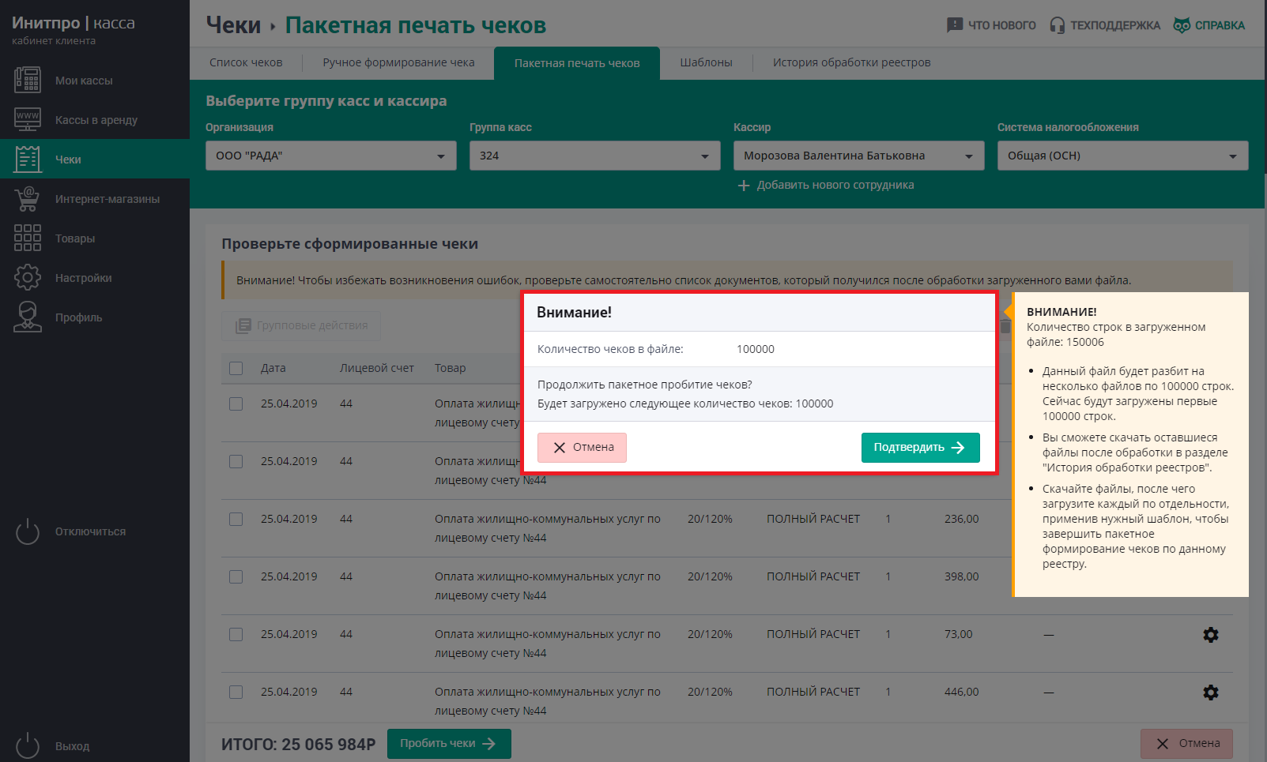
Task: Check first row checkbox dated 25.04.2019
Action: 236,404
